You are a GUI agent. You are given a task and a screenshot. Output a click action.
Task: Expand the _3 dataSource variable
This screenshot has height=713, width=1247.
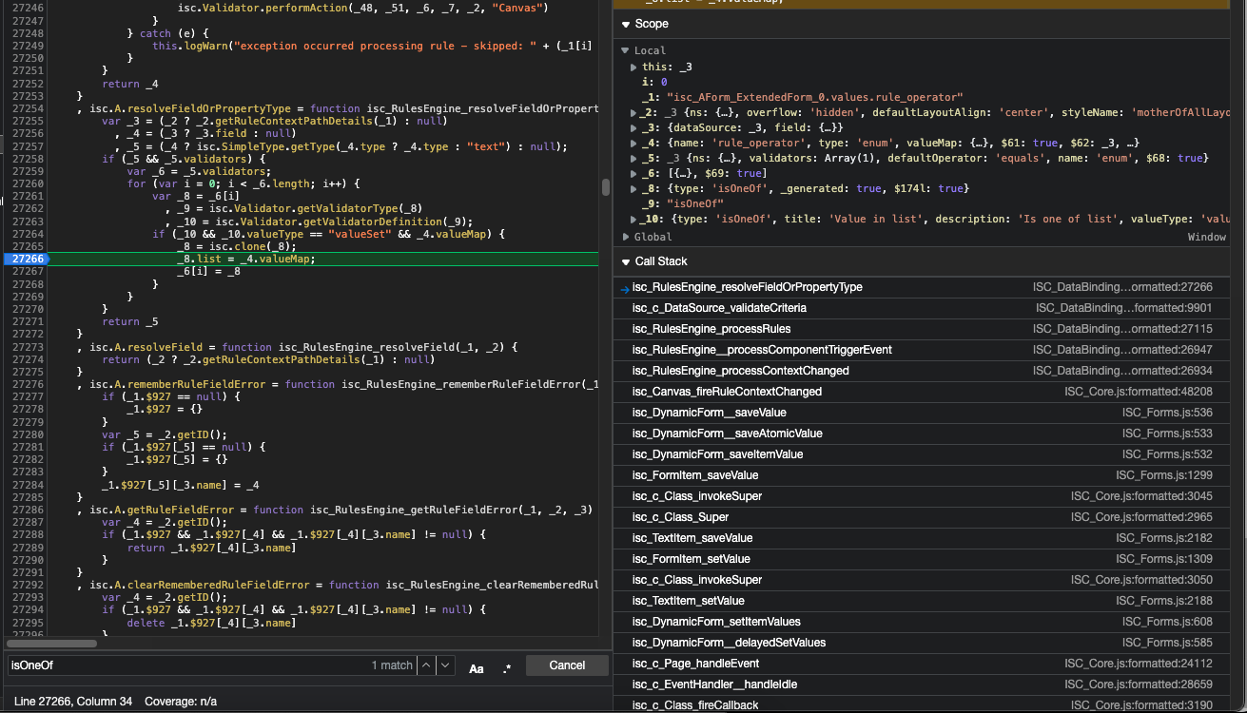click(635, 127)
